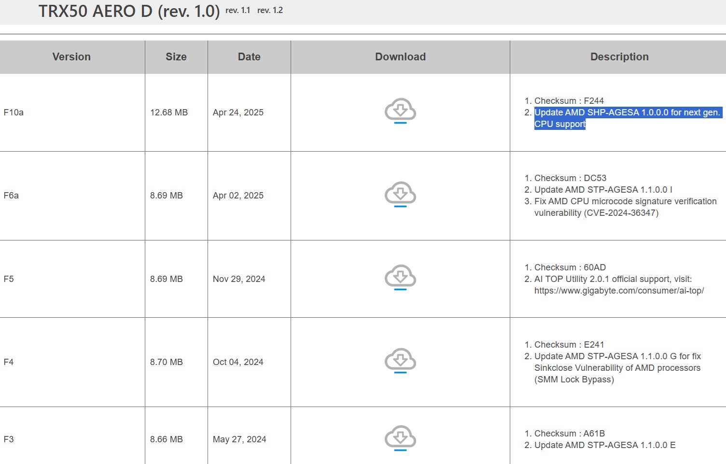Click the Date column header

tap(249, 57)
